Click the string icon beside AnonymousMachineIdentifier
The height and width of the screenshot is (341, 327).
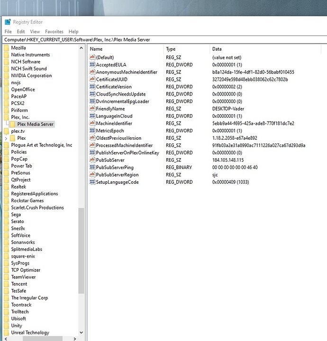click(92, 72)
